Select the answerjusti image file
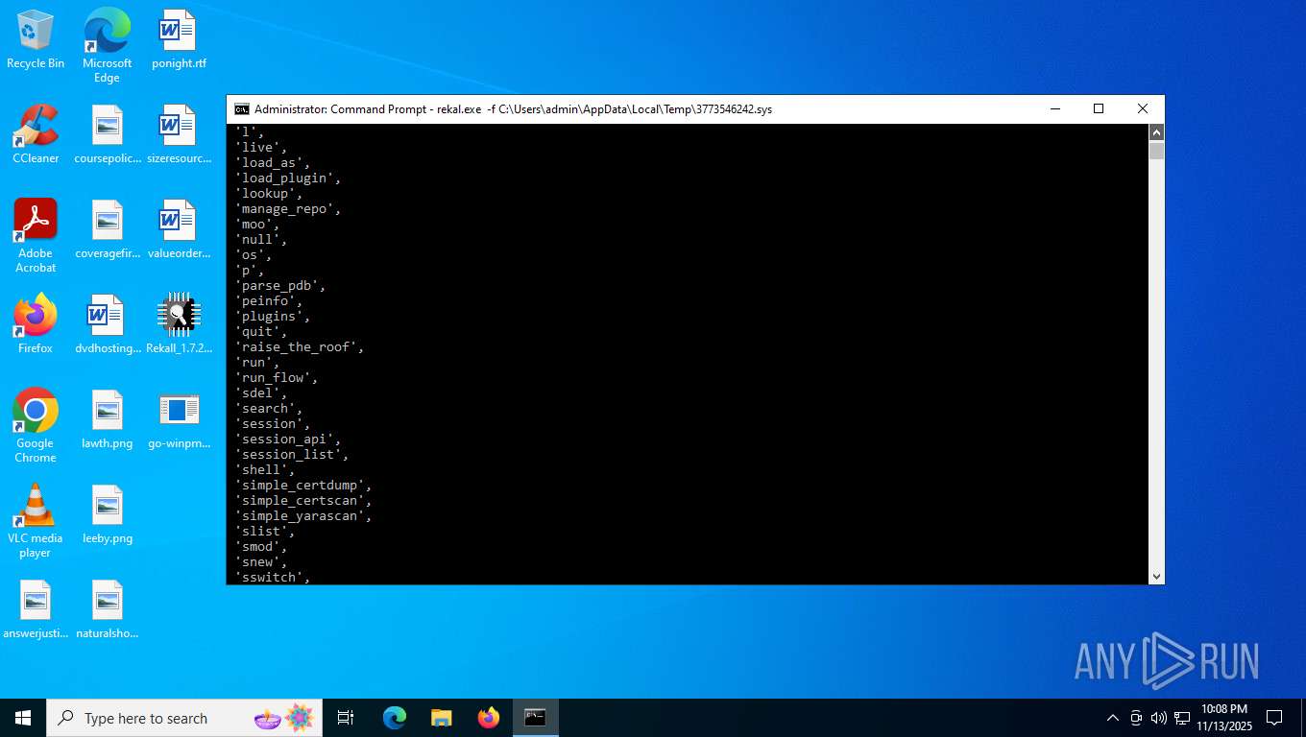The image size is (1306, 737). coord(36,609)
